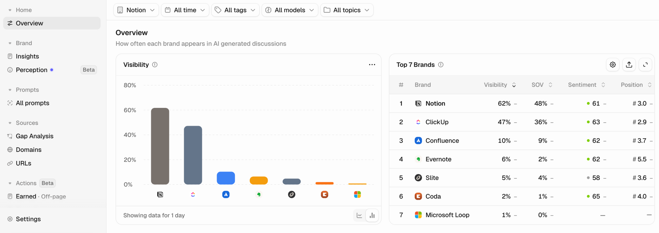Image resolution: width=659 pixels, height=233 pixels.
Task: Click the Evernote bar in chart
Action: point(259,180)
